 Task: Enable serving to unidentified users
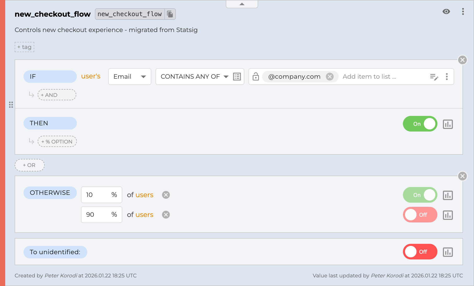420,252
